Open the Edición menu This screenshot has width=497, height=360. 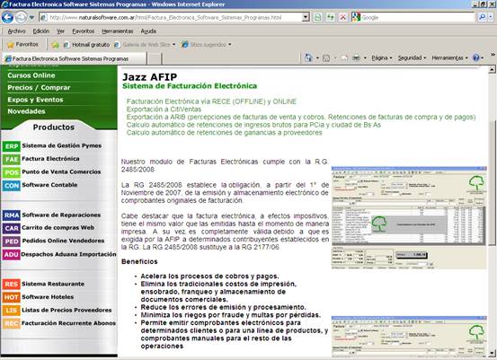41,31
